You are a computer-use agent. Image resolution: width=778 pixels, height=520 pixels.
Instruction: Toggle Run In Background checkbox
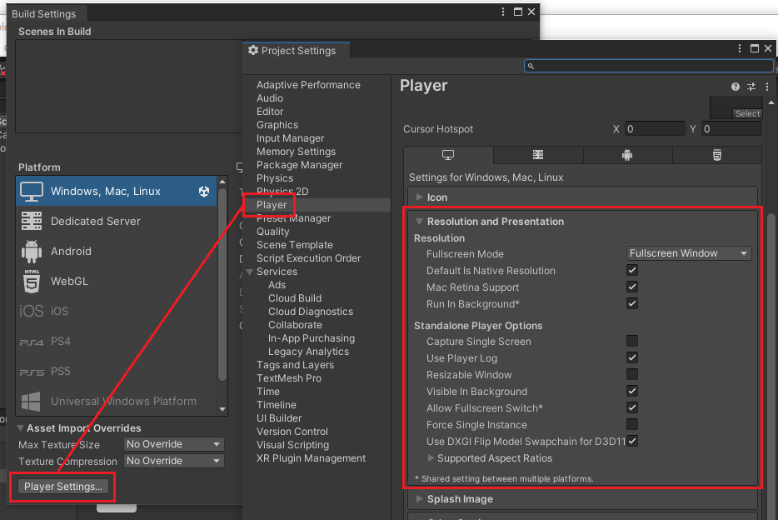pos(632,303)
